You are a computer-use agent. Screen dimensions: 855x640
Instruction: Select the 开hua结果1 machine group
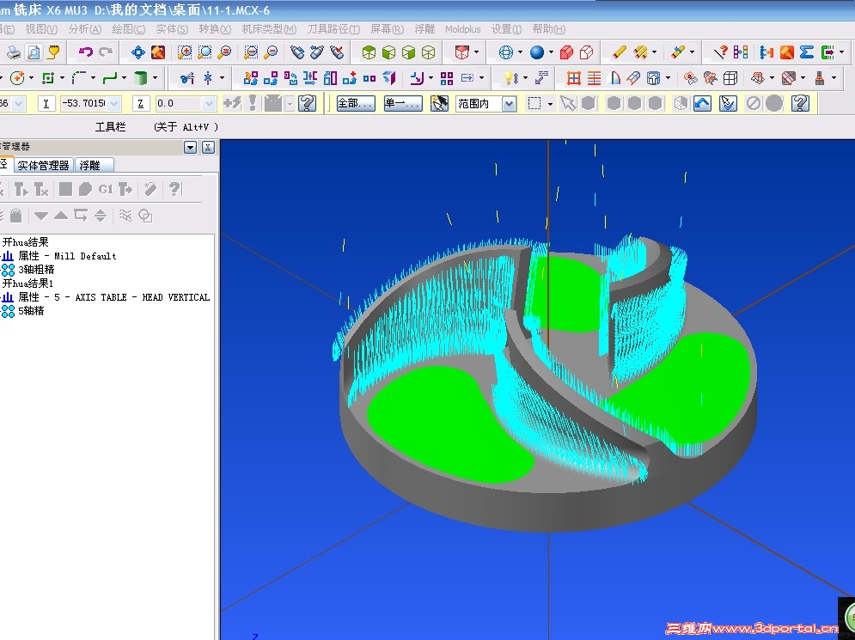pyautogui.click(x=27, y=283)
